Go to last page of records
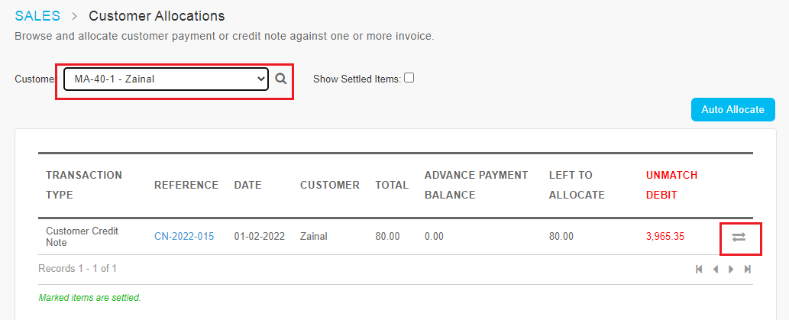The width and height of the screenshot is (789, 320). click(x=748, y=269)
